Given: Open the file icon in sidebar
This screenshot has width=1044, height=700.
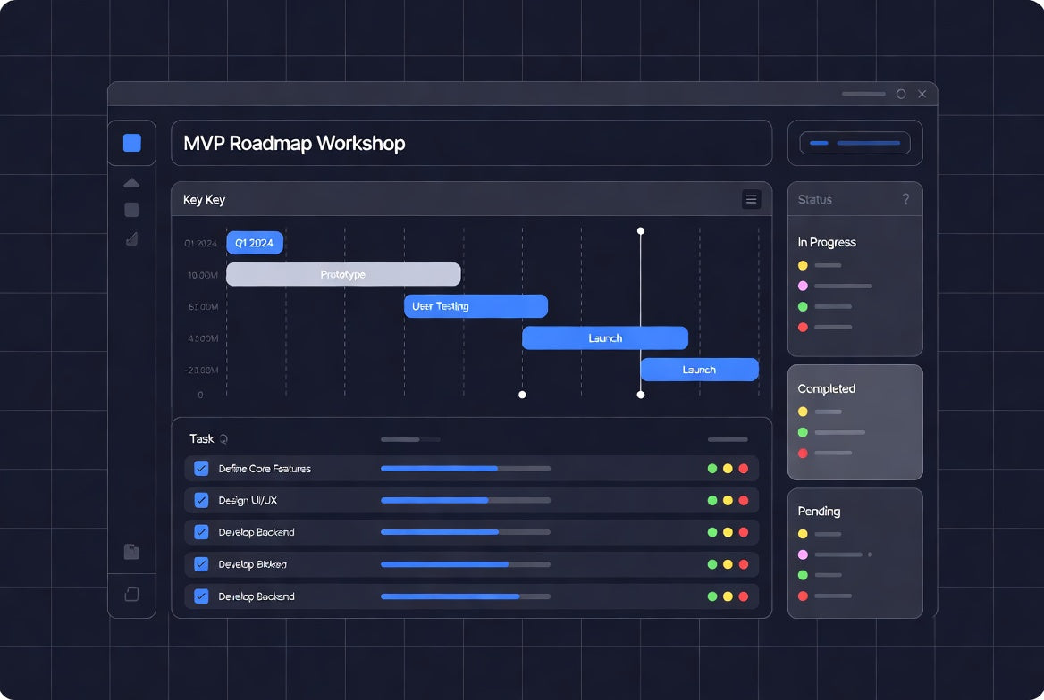Looking at the screenshot, I should [x=131, y=552].
